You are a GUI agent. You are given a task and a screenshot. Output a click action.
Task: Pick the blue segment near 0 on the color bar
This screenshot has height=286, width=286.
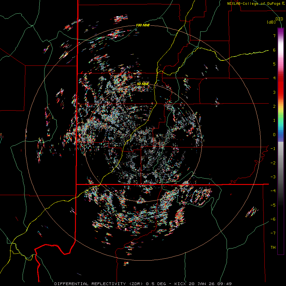click(281, 135)
